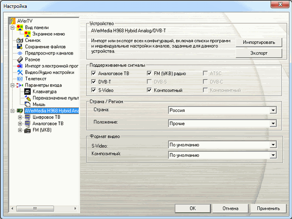
Task: Click the Переназначение пульта icon
Action: pyautogui.click(x=28, y=98)
